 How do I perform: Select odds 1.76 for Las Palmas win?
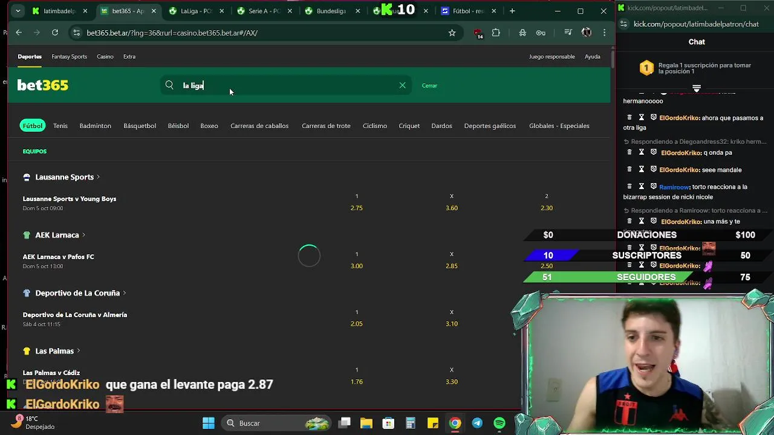pos(357,382)
